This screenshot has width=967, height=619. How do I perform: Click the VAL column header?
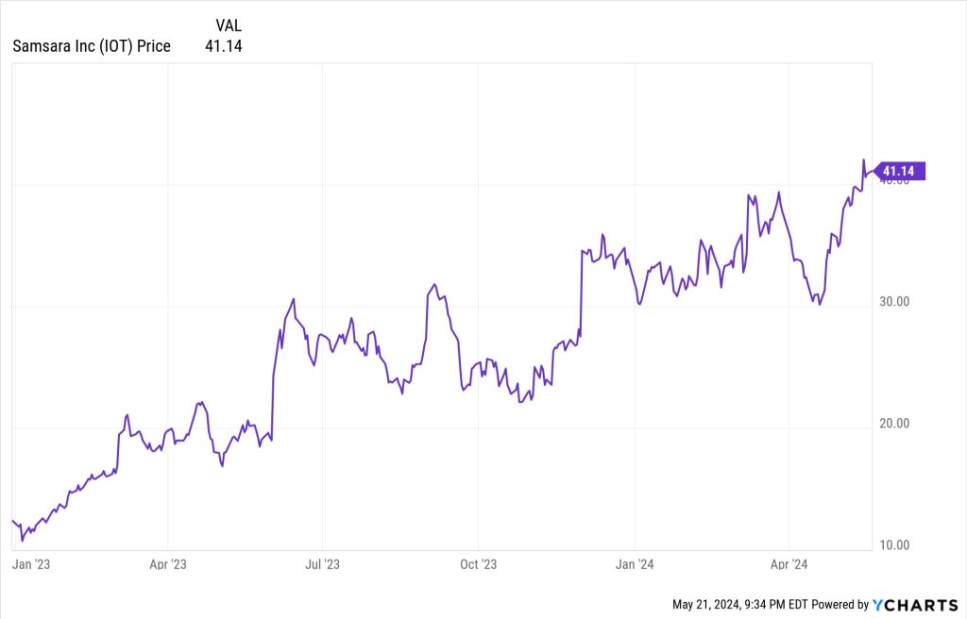coord(229,25)
